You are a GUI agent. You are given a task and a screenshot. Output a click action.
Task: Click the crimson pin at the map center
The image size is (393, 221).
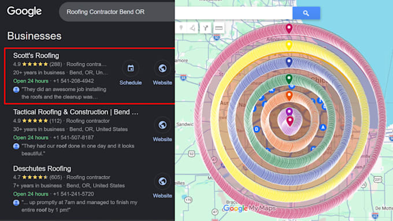click(290, 121)
